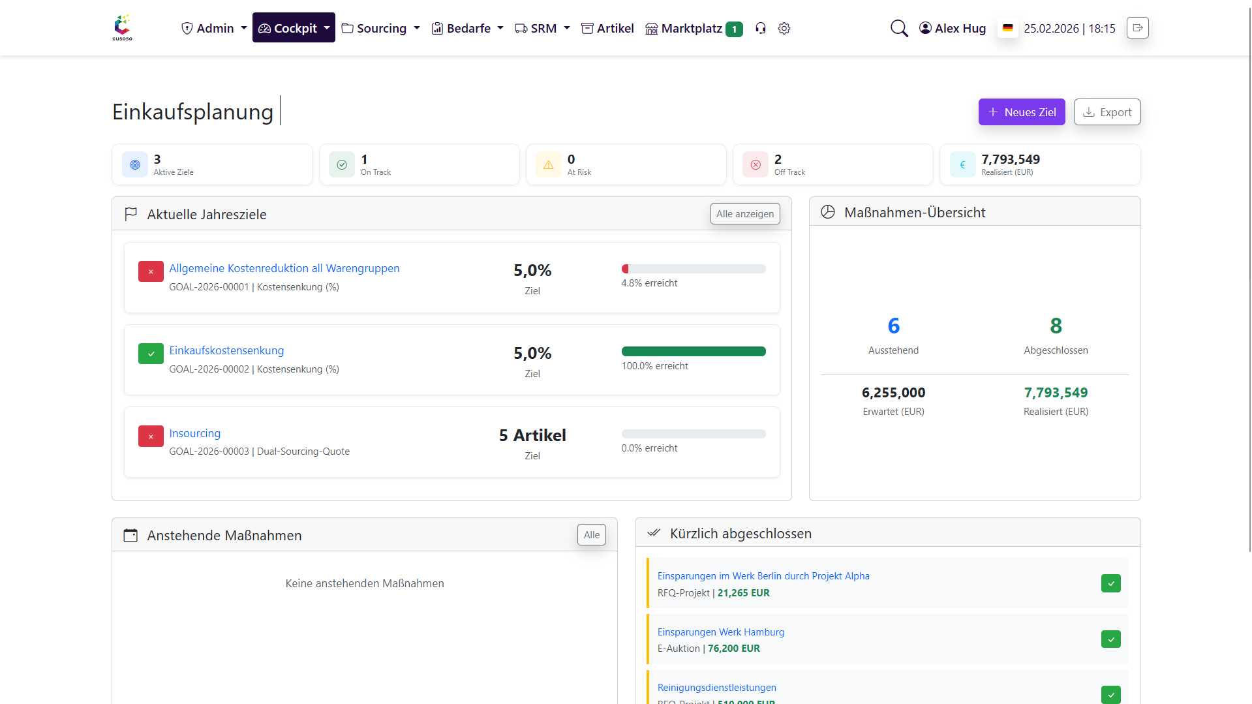Click the 0.0% erreicht progress bar
Viewport: 1252px width, 704px height.
[694, 434]
